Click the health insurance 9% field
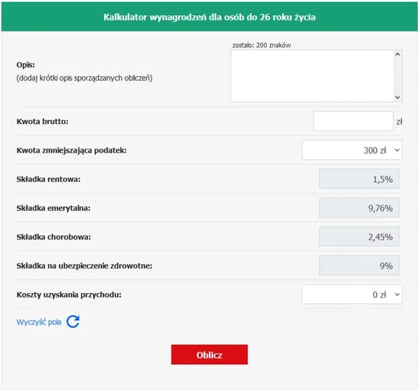 pos(359,266)
